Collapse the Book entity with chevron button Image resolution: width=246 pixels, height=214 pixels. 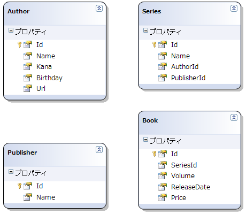[x=234, y=117]
